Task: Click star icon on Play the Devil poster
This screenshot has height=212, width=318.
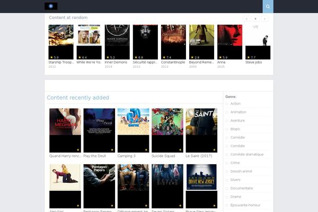Action: tap(112, 149)
